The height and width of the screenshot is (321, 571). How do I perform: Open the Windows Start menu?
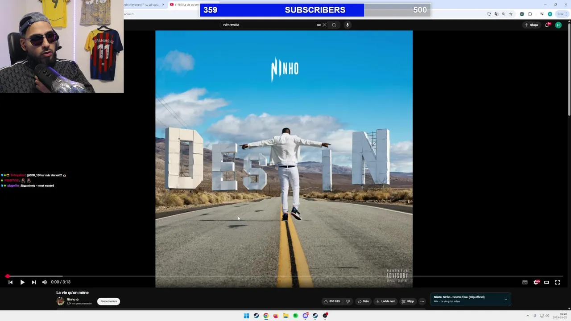click(x=246, y=316)
